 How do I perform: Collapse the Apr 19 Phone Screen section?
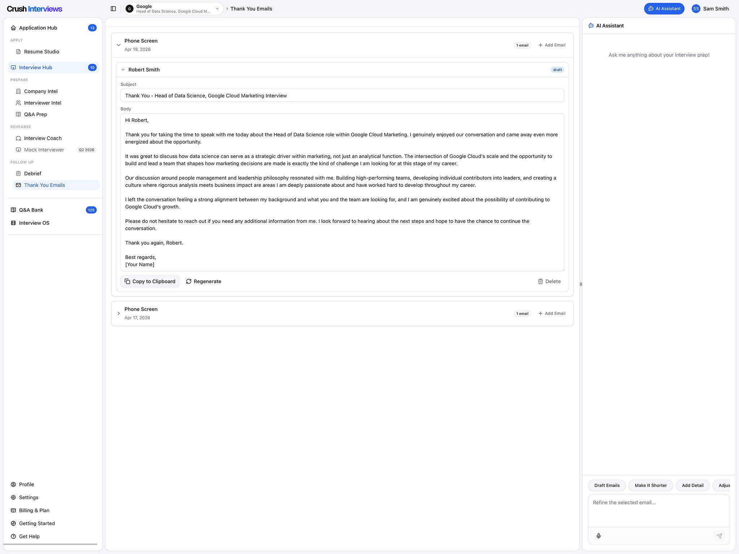coord(119,45)
